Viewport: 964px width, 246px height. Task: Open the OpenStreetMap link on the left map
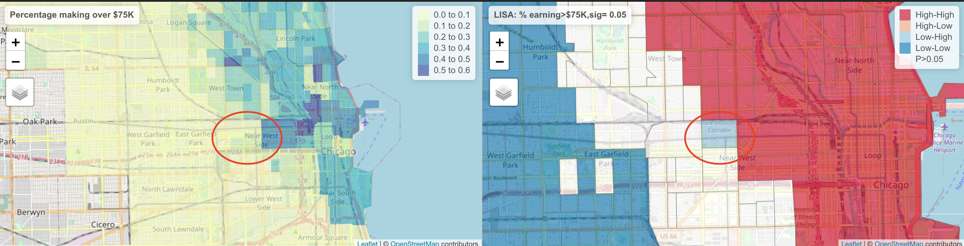[414, 243]
